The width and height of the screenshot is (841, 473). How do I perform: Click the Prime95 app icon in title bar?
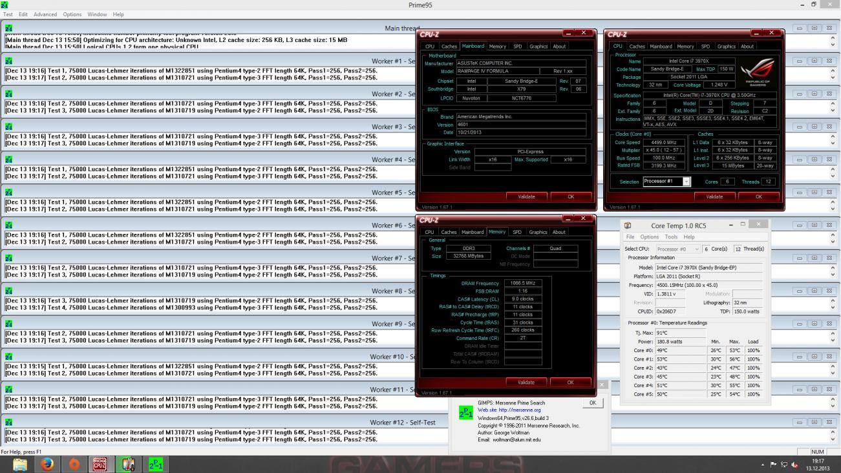click(x=6, y=5)
